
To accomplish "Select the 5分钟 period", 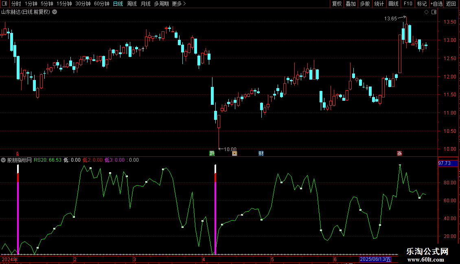I will click(47, 4).
